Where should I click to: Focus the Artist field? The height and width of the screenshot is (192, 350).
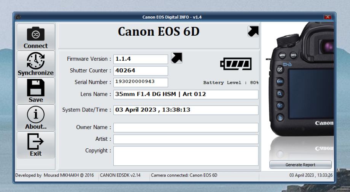[x=186, y=139]
